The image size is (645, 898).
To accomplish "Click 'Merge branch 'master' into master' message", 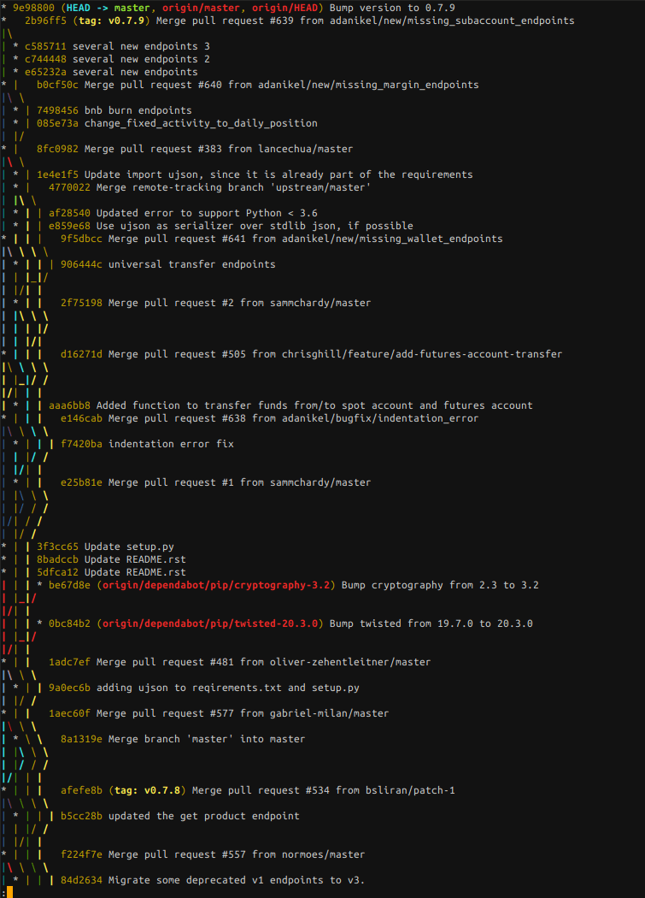I will [207, 740].
